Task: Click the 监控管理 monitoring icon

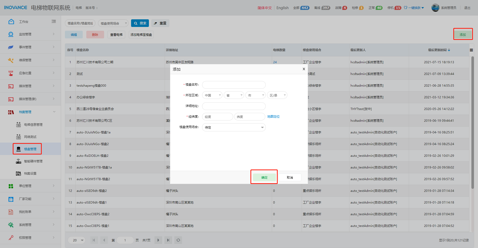Action: pos(11,34)
